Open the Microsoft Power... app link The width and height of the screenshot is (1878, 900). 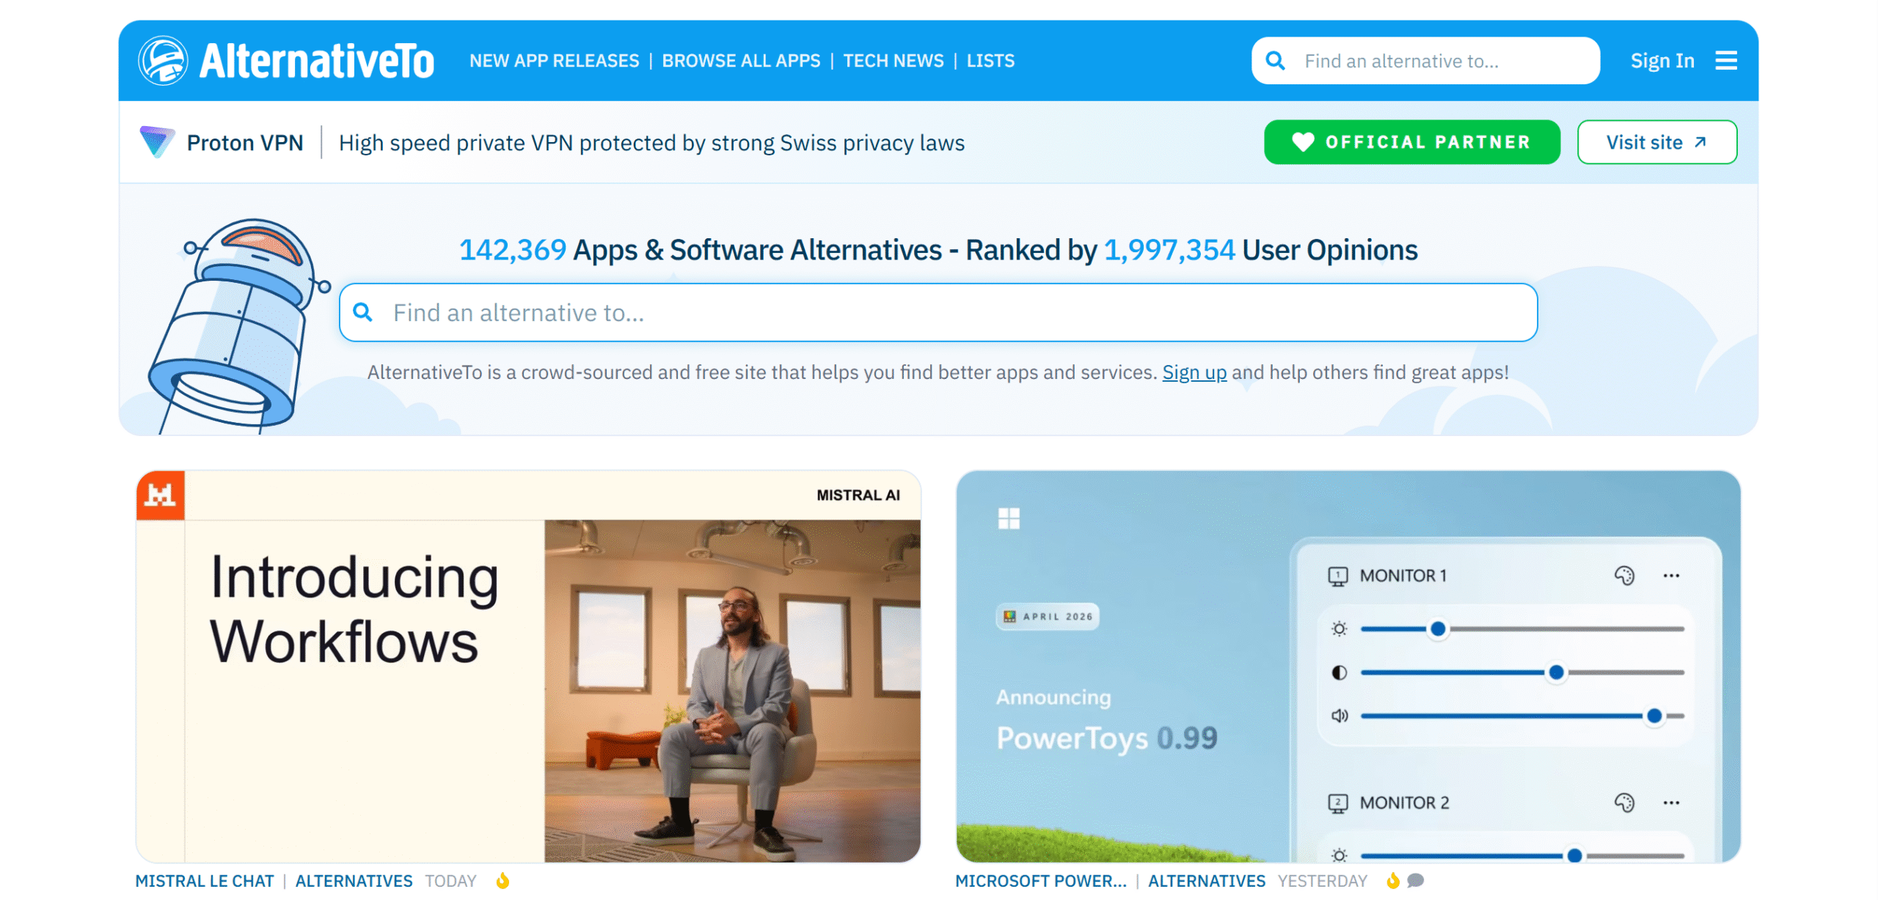[x=1041, y=881]
